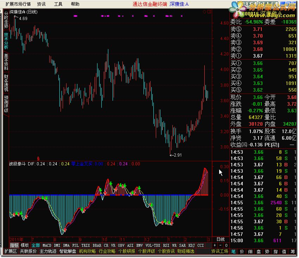Select the 值 tab in quote panel
Viewport: 299px width, 258px height.
coord(284,252)
